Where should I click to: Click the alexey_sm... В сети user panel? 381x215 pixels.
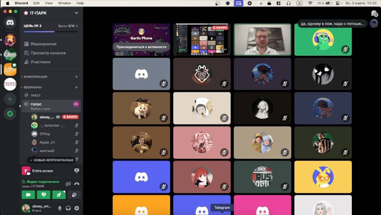(38, 208)
